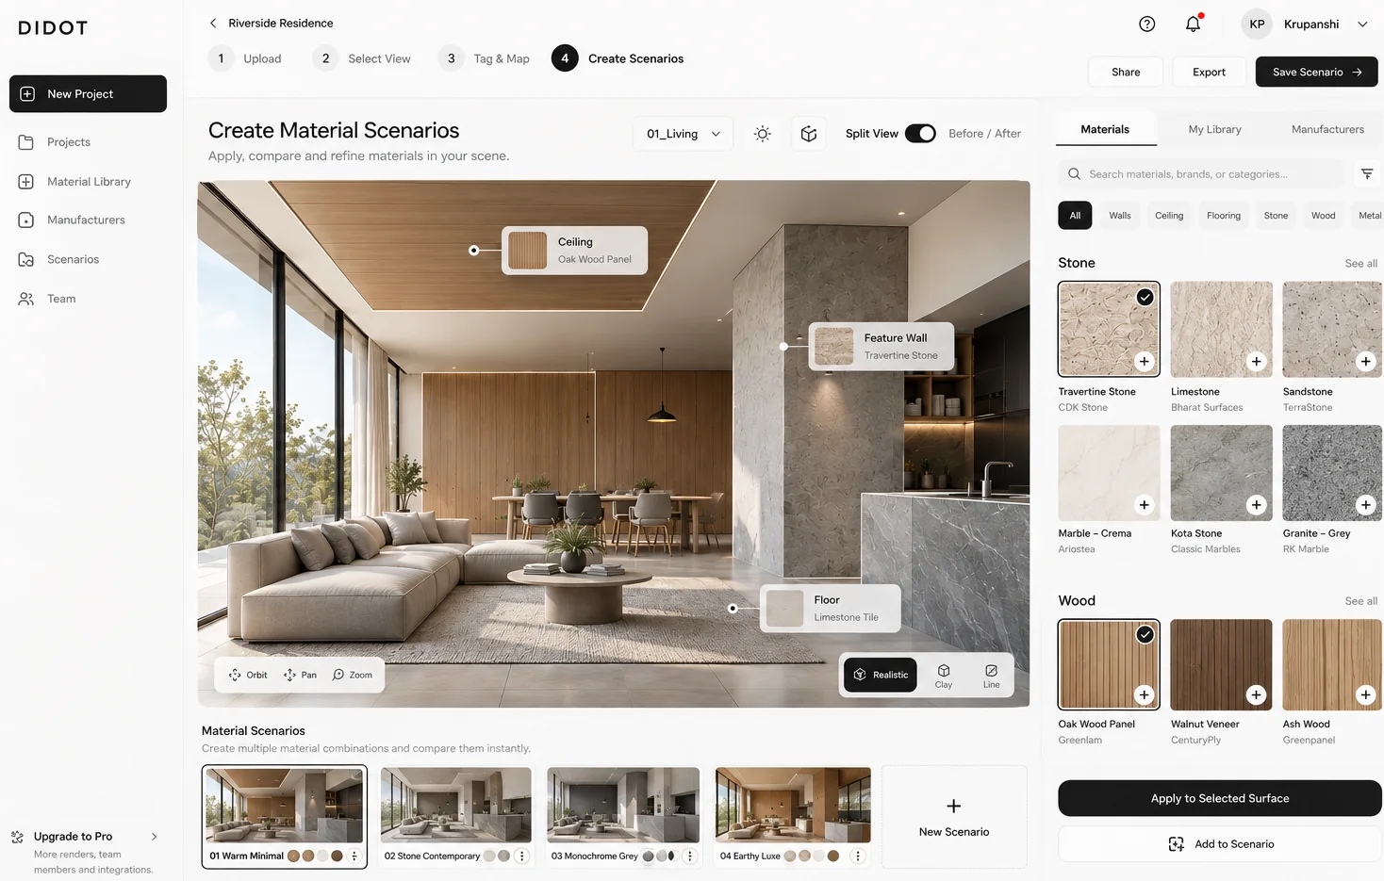The image size is (1384, 881).
Task: Expand the Krupanshi account menu
Action: (x=1362, y=24)
